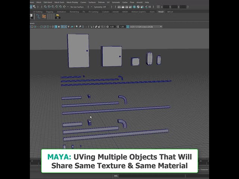Toggle Smooth Shade All cube icon
Image resolution: width=239 pixels, height=179 pixels.
(56, 26)
